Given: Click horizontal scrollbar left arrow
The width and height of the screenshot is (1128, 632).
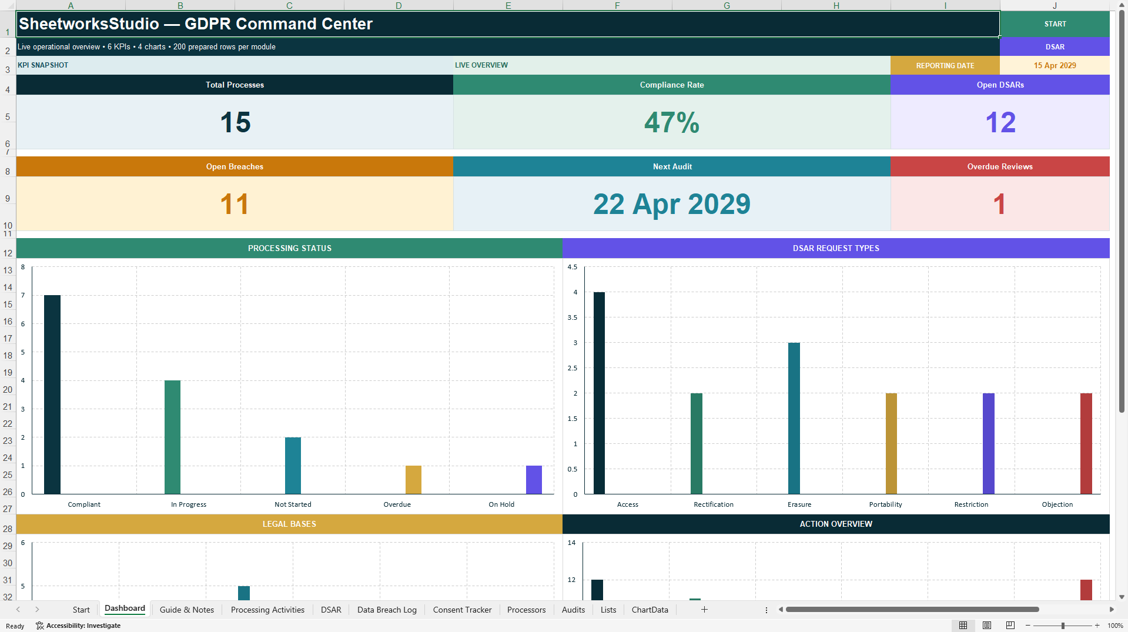Looking at the screenshot, I should (x=781, y=610).
